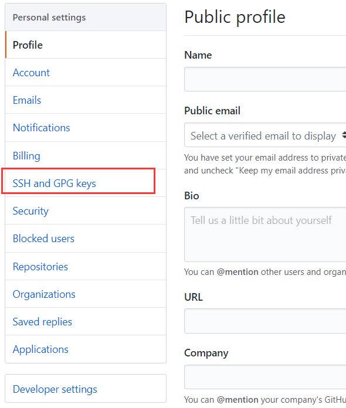Open the Emails settings

pos(86,100)
